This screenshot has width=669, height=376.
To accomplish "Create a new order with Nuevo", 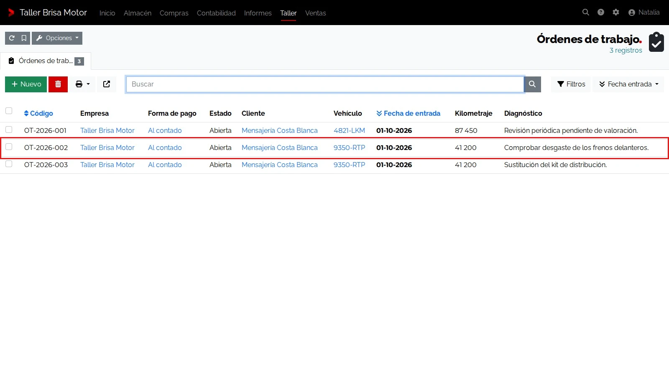I will coord(26,84).
